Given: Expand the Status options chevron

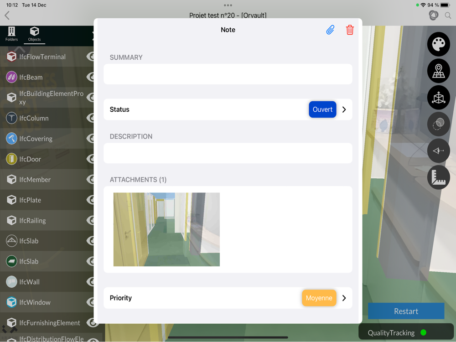Looking at the screenshot, I should [344, 109].
